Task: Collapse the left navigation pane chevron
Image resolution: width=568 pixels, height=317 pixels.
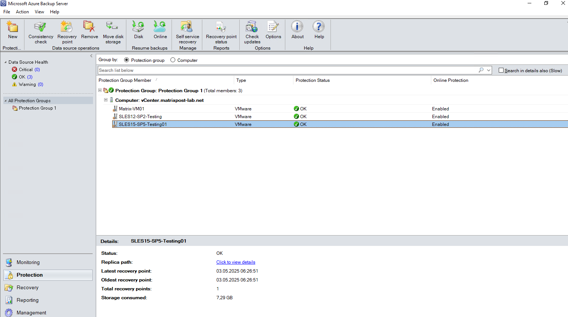Action: tap(91, 56)
